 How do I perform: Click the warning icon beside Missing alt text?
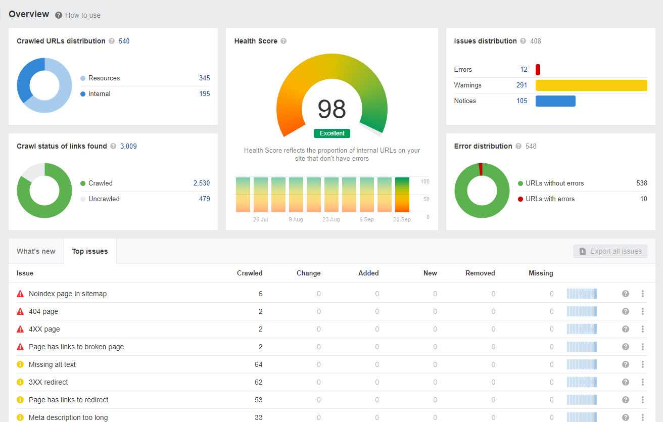20,364
